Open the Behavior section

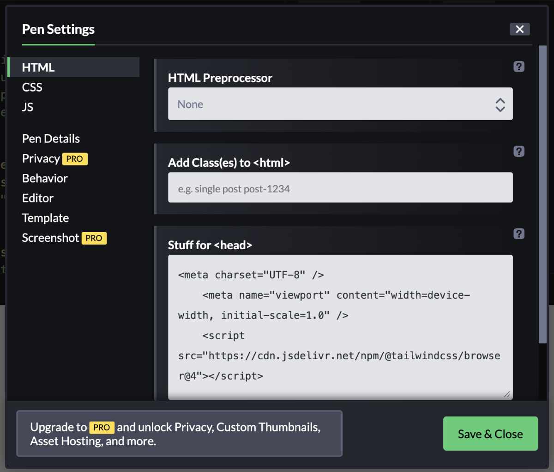45,178
